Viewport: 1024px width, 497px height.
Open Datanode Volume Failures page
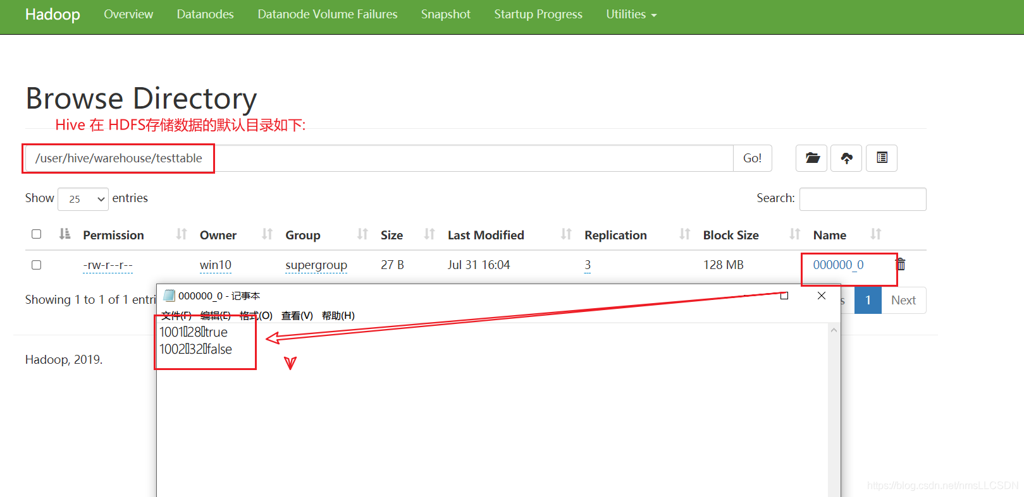[328, 14]
